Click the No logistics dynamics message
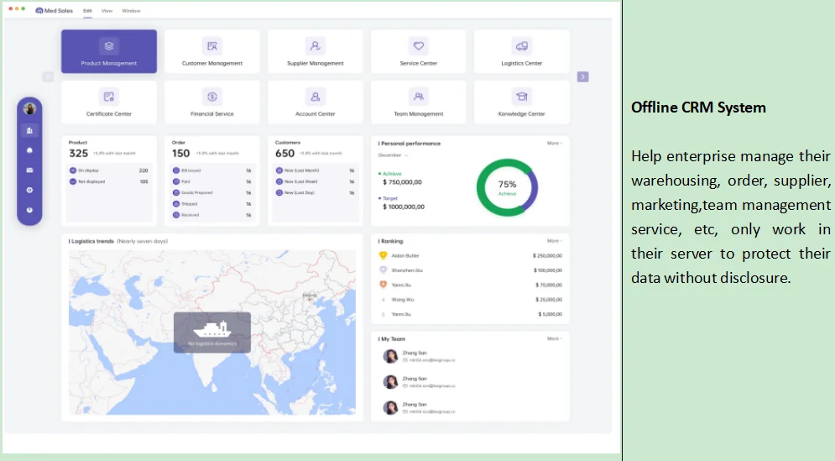Image resolution: width=835 pixels, height=461 pixels. 212,343
